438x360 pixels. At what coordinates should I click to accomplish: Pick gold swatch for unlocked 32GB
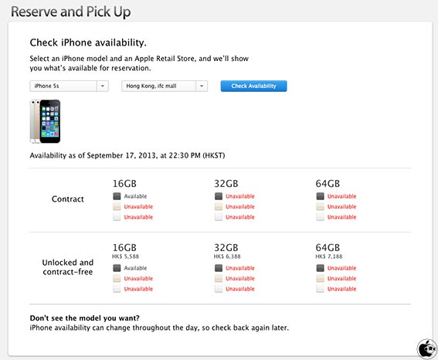point(219,278)
